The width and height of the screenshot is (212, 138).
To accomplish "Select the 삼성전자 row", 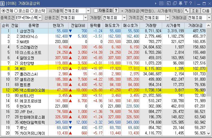I will pyautogui.click(x=103, y=31).
